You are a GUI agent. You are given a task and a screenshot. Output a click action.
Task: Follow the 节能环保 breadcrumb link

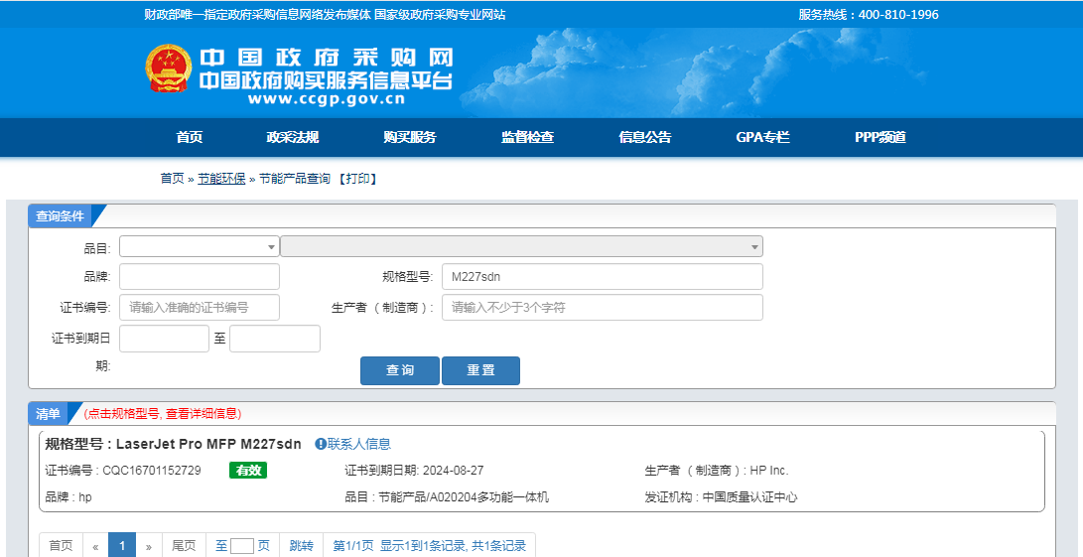coord(221,179)
